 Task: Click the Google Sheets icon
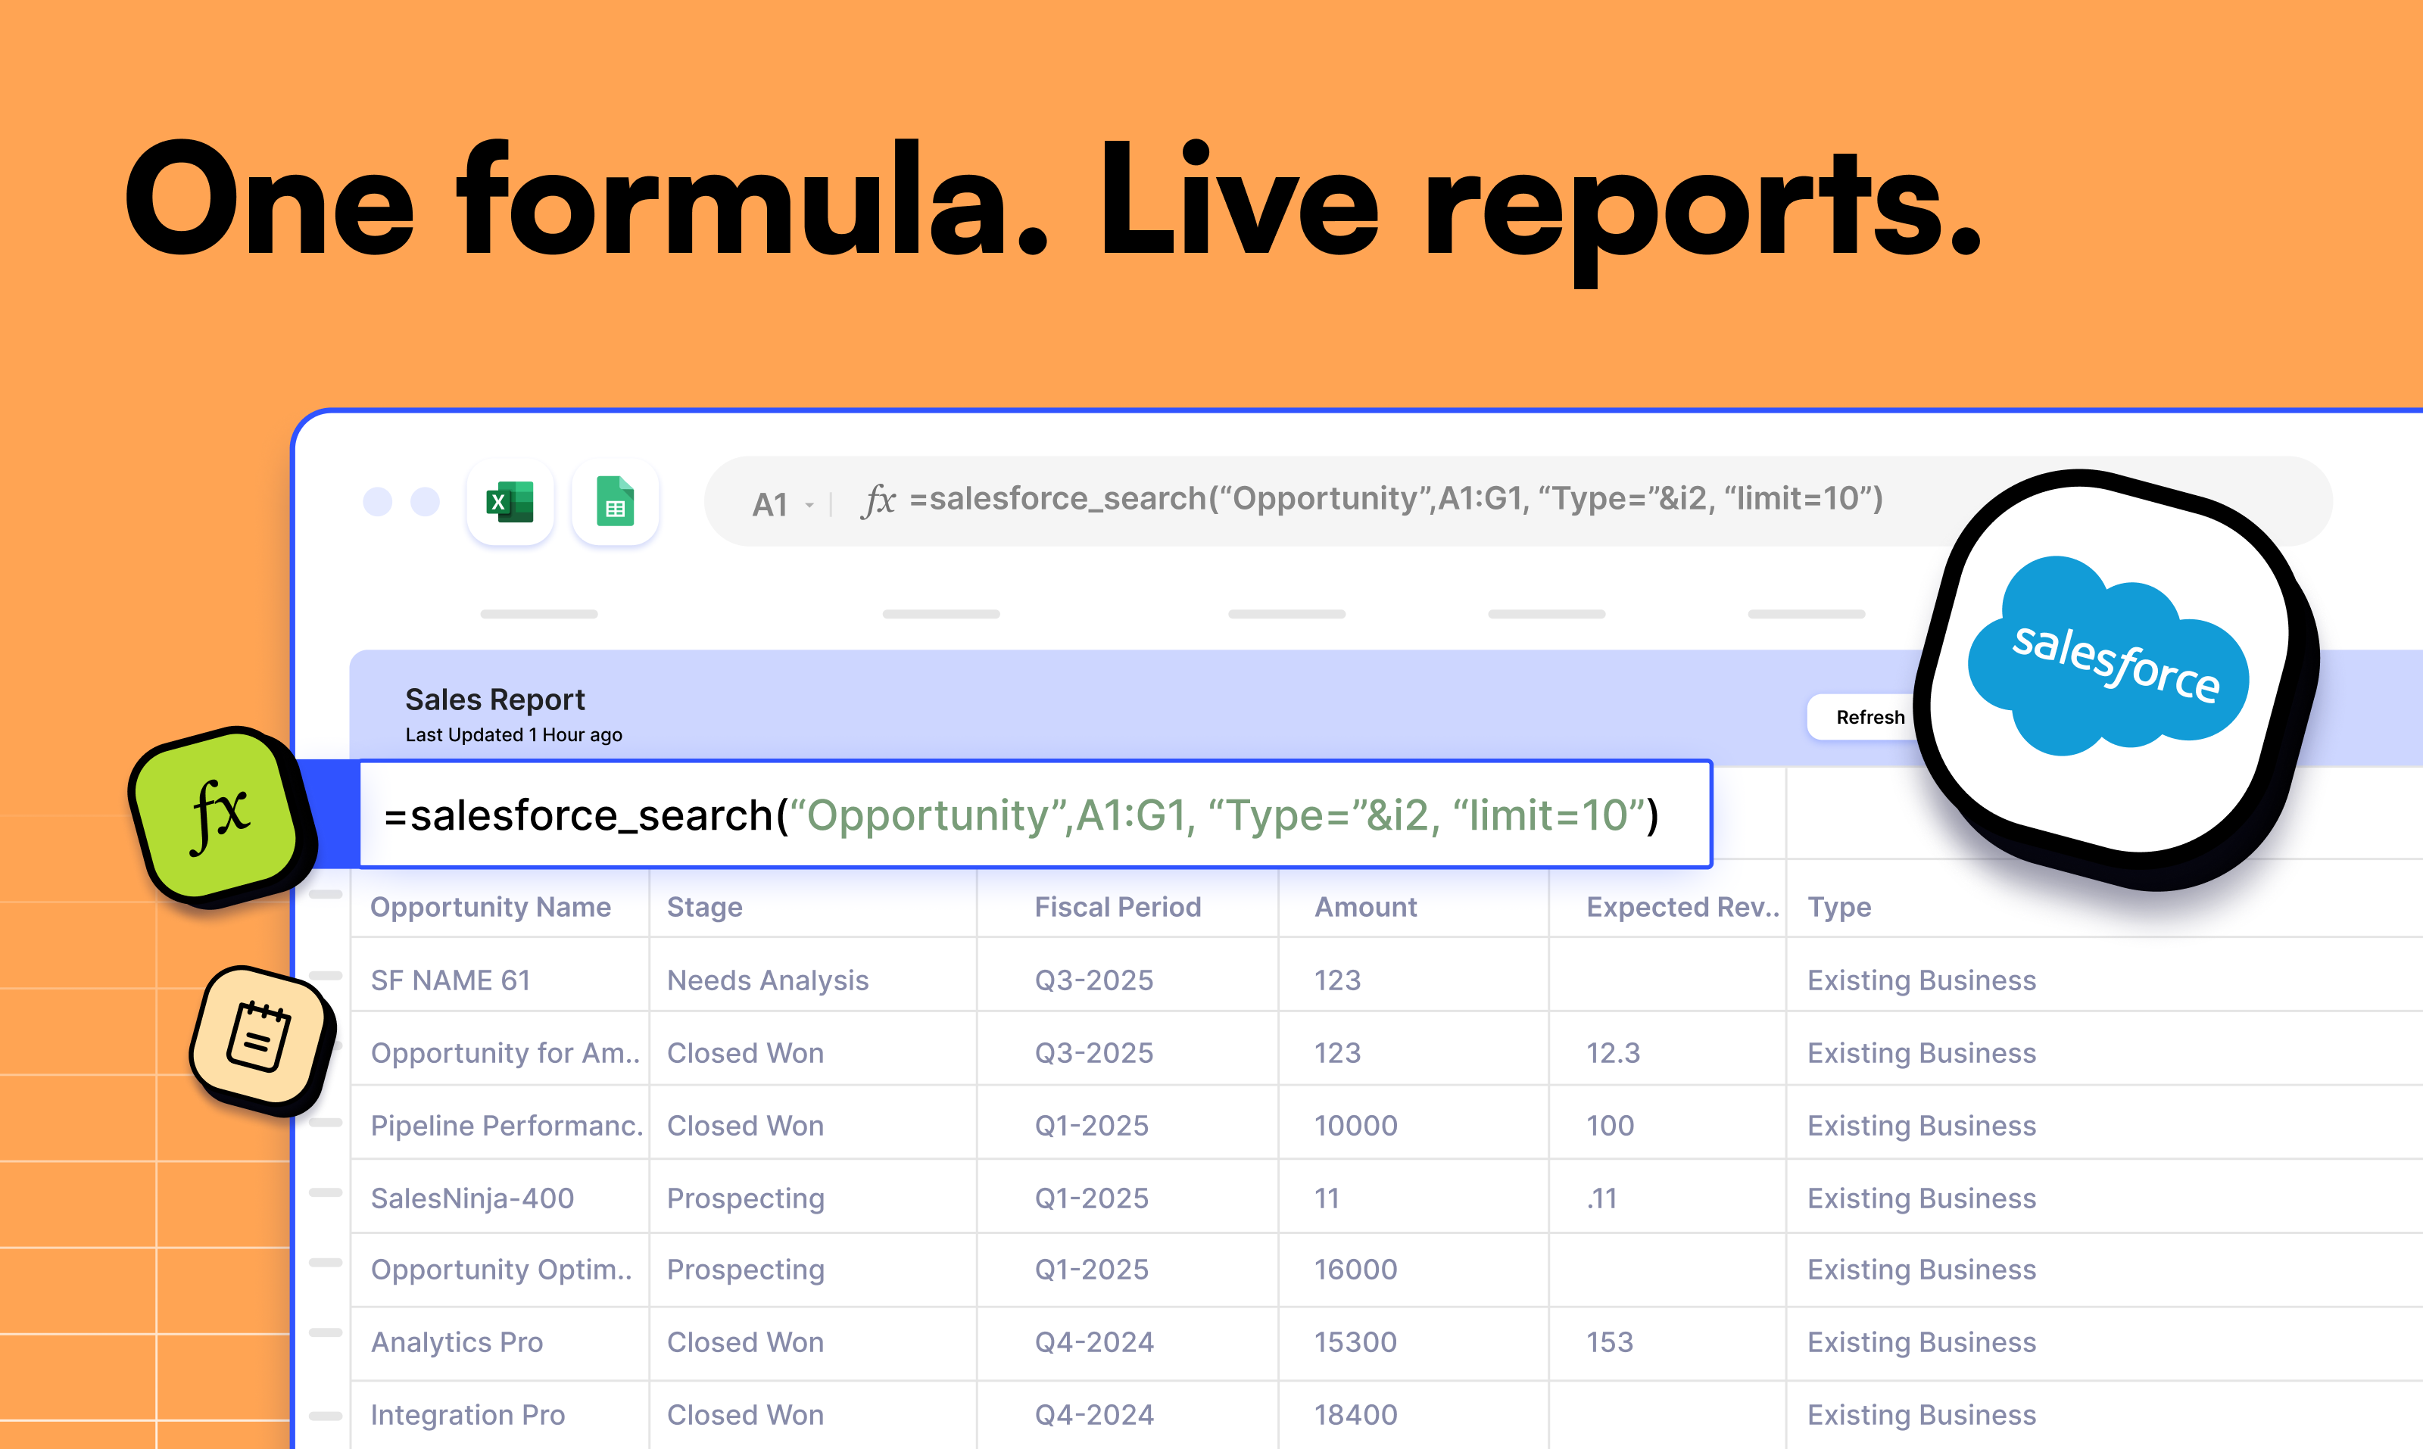[x=614, y=502]
